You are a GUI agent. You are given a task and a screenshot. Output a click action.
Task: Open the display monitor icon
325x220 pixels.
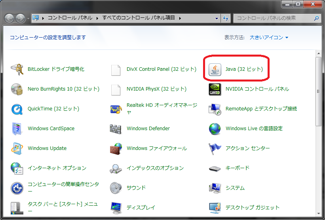[x=116, y=208]
